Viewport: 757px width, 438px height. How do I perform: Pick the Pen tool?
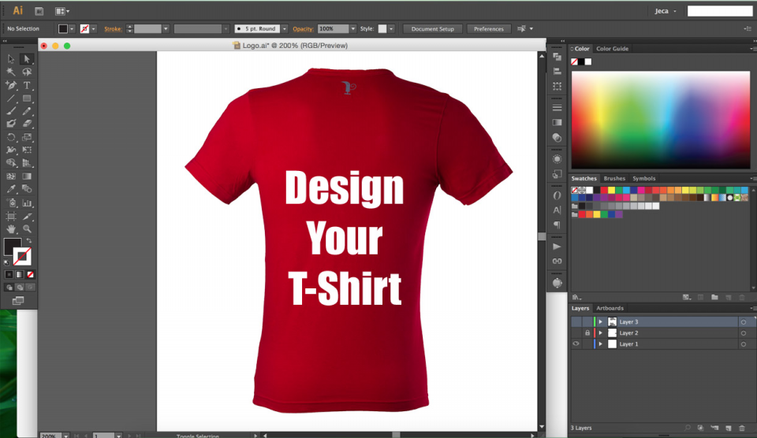11,85
